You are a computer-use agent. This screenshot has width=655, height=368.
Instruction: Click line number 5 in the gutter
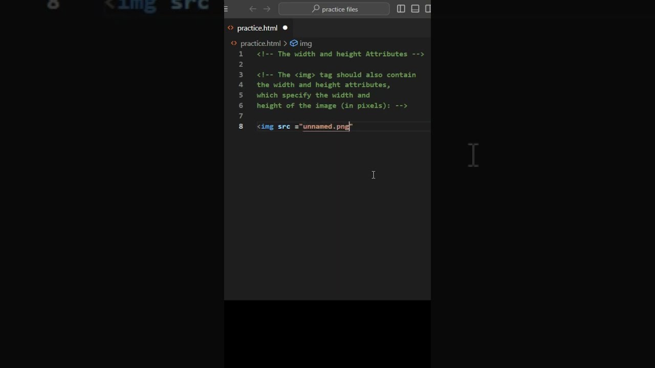241,96
